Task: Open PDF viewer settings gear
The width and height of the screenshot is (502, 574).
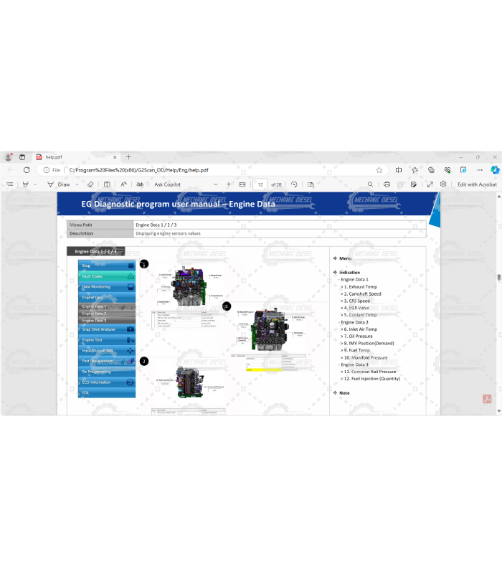Action: coord(444,184)
